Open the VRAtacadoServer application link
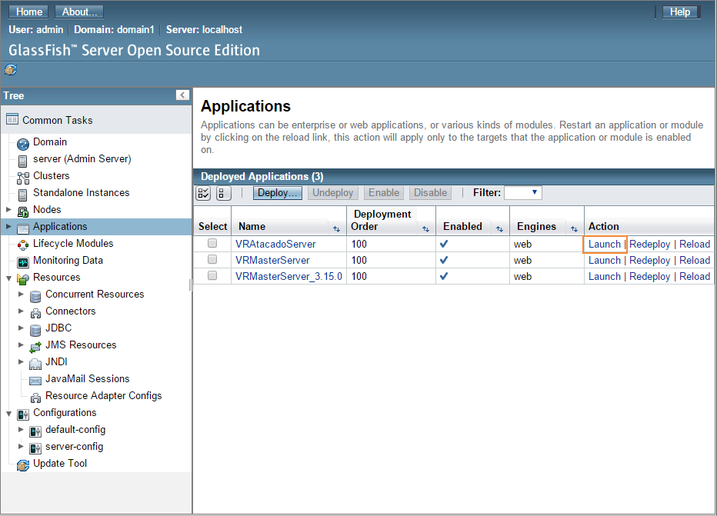Screen dimensions: 717x516 275,244
